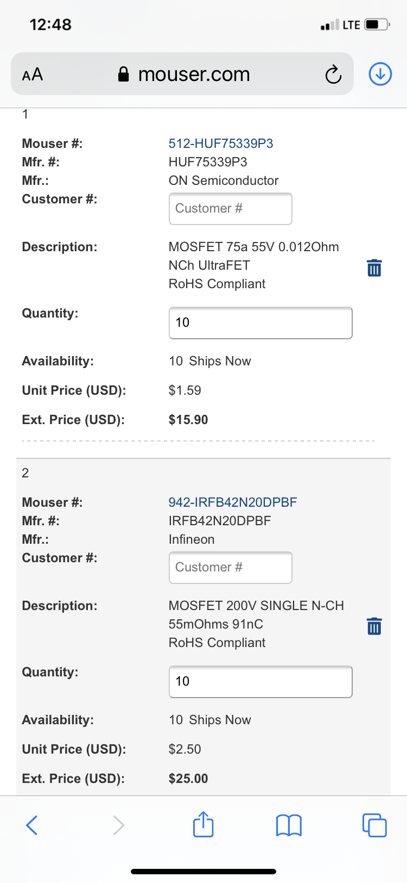Focus the Customer # field for item 1

click(x=231, y=209)
